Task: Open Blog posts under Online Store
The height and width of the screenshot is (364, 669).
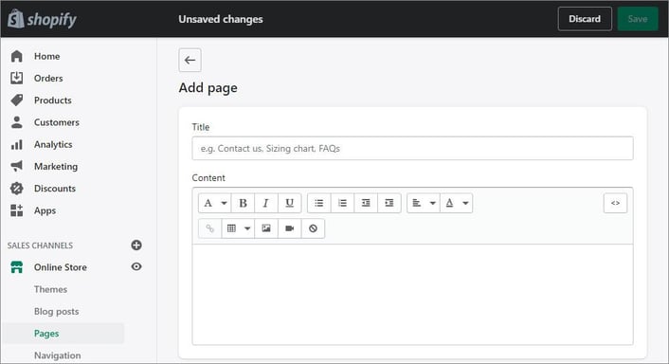Action: [56, 312]
